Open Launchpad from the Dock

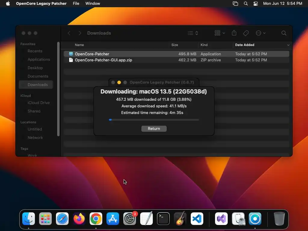coord(45,219)
